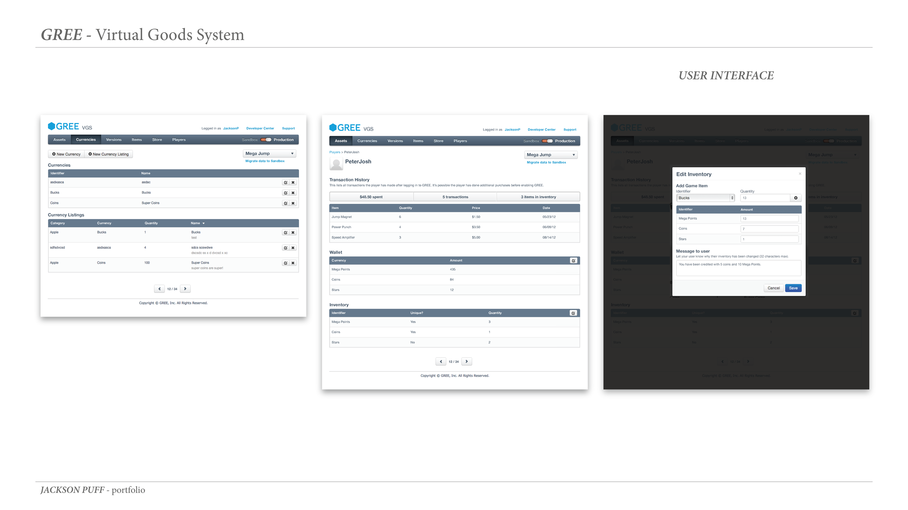Delete the Apple Bucks currency listing
The image size is (908, 510).
pos(293,233)
